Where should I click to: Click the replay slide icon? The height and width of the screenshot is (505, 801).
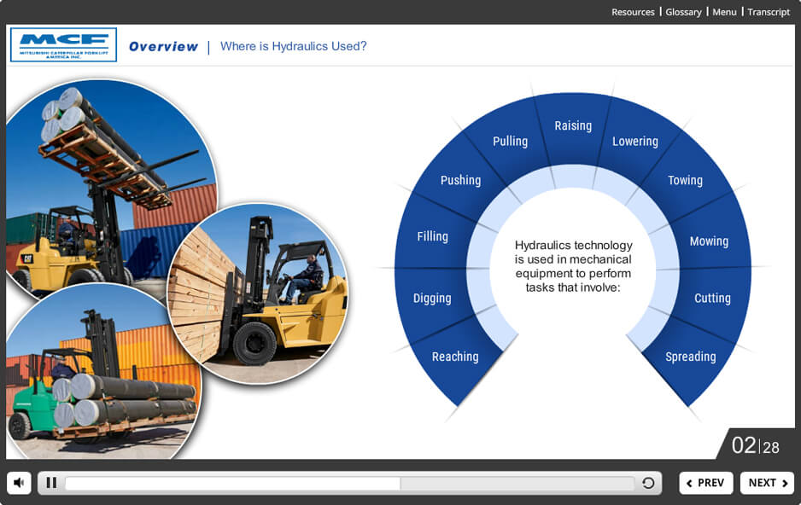pyautogui.click(x=648, y=484)
